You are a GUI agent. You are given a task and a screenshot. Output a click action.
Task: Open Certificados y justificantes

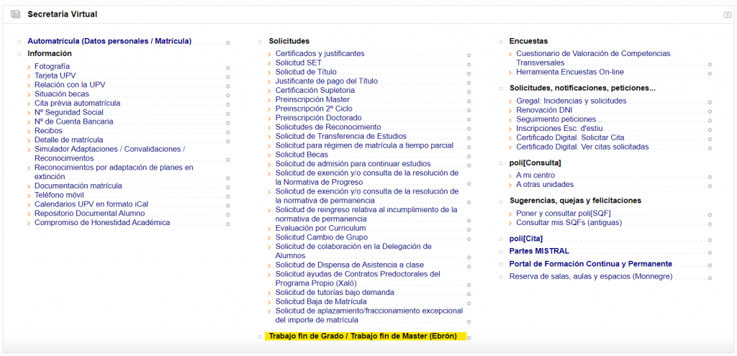tap(320, 53)
